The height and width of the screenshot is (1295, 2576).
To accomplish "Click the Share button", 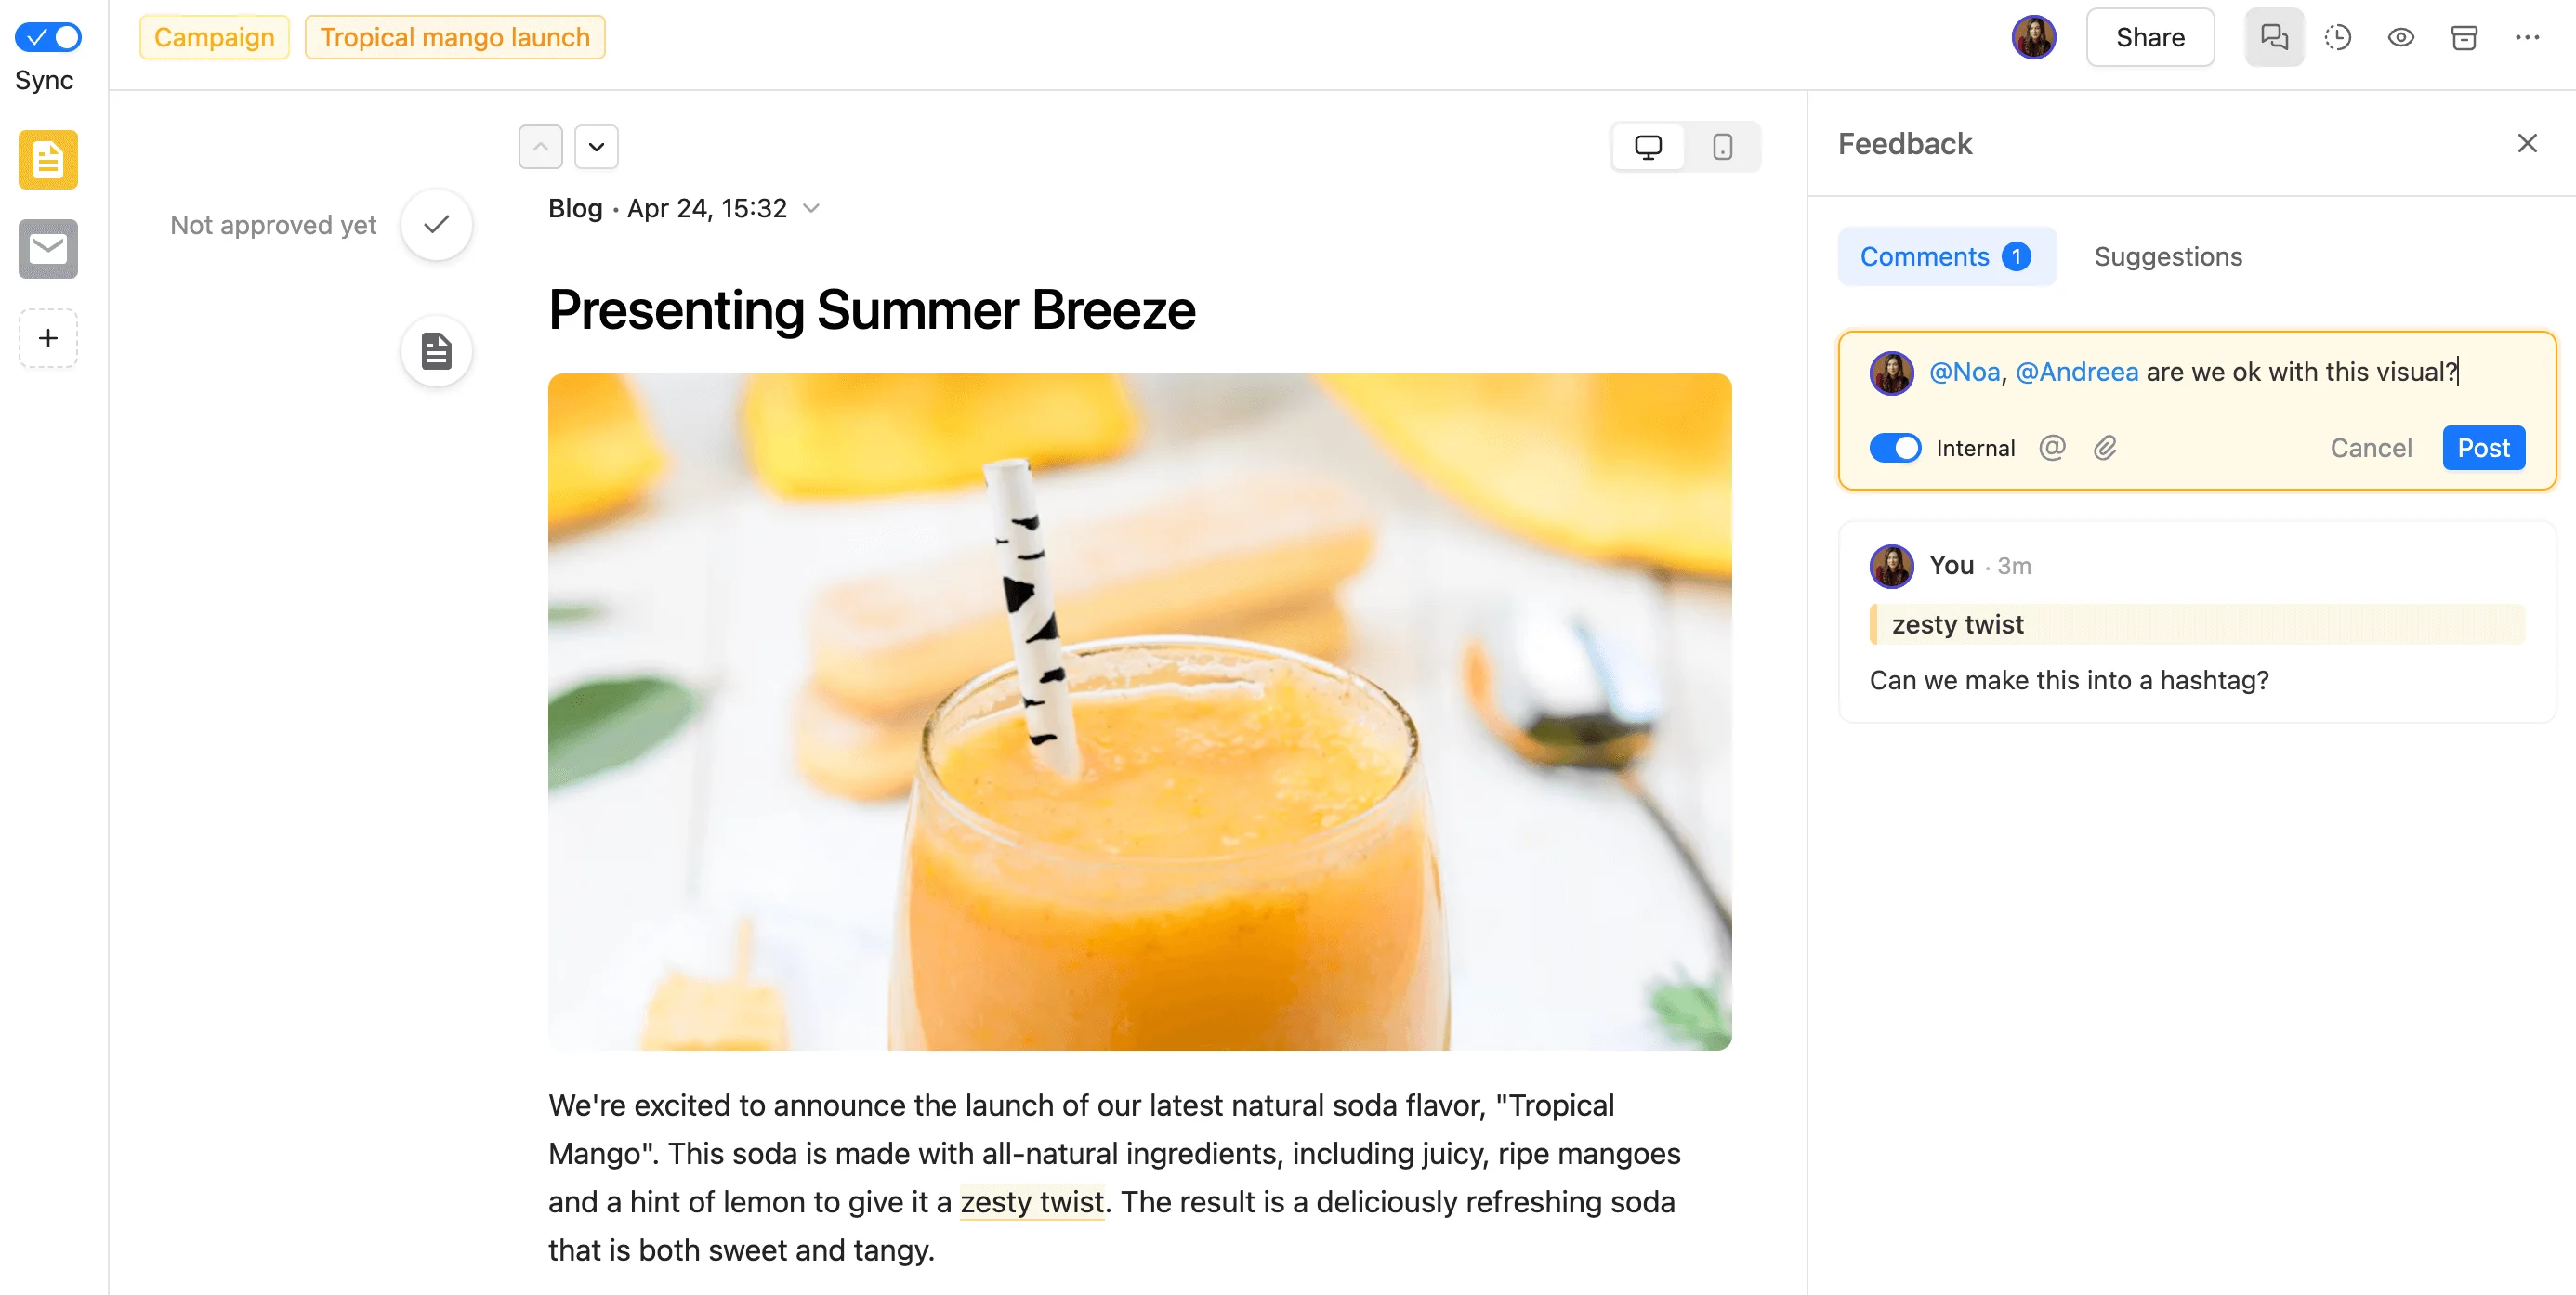I will (x=2149, y=36).
